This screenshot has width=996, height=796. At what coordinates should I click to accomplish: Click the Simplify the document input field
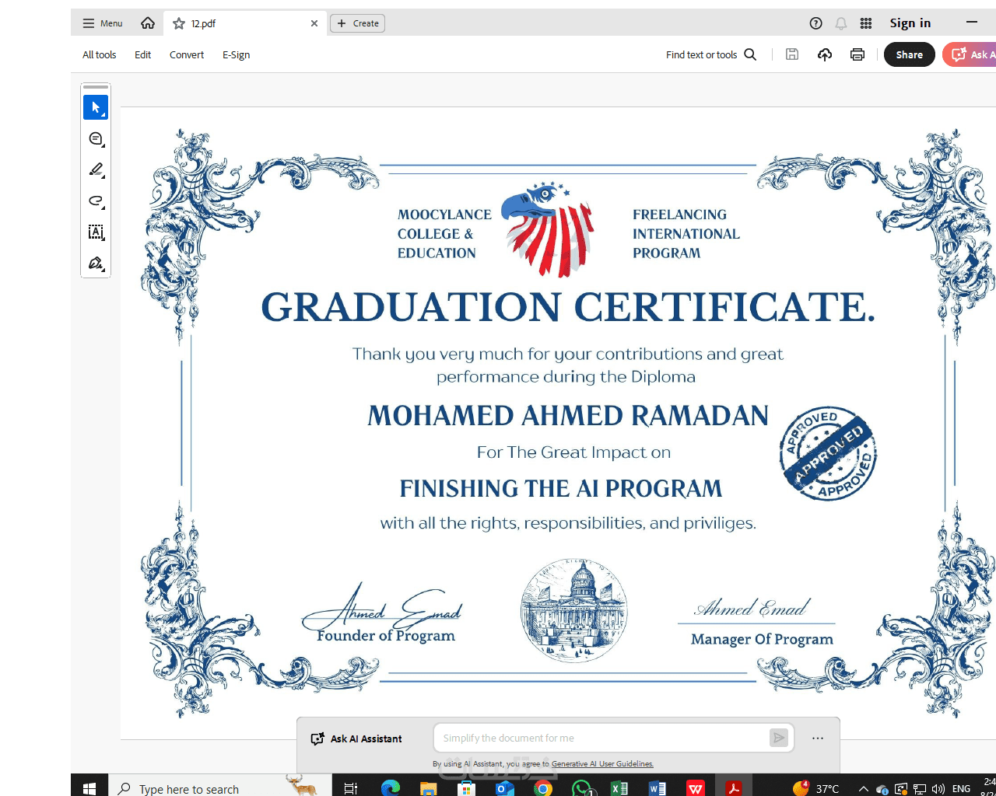tap(604, 738)
